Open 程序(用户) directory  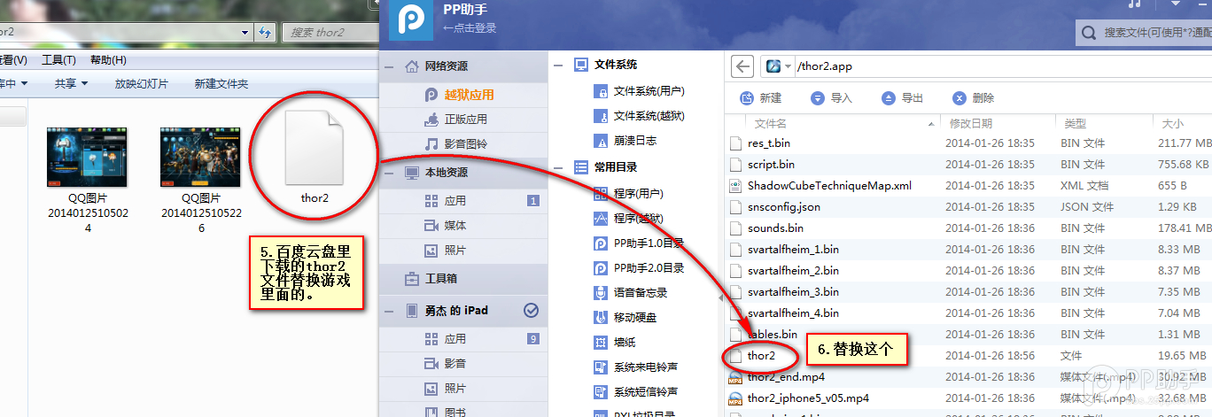point(639,193)
